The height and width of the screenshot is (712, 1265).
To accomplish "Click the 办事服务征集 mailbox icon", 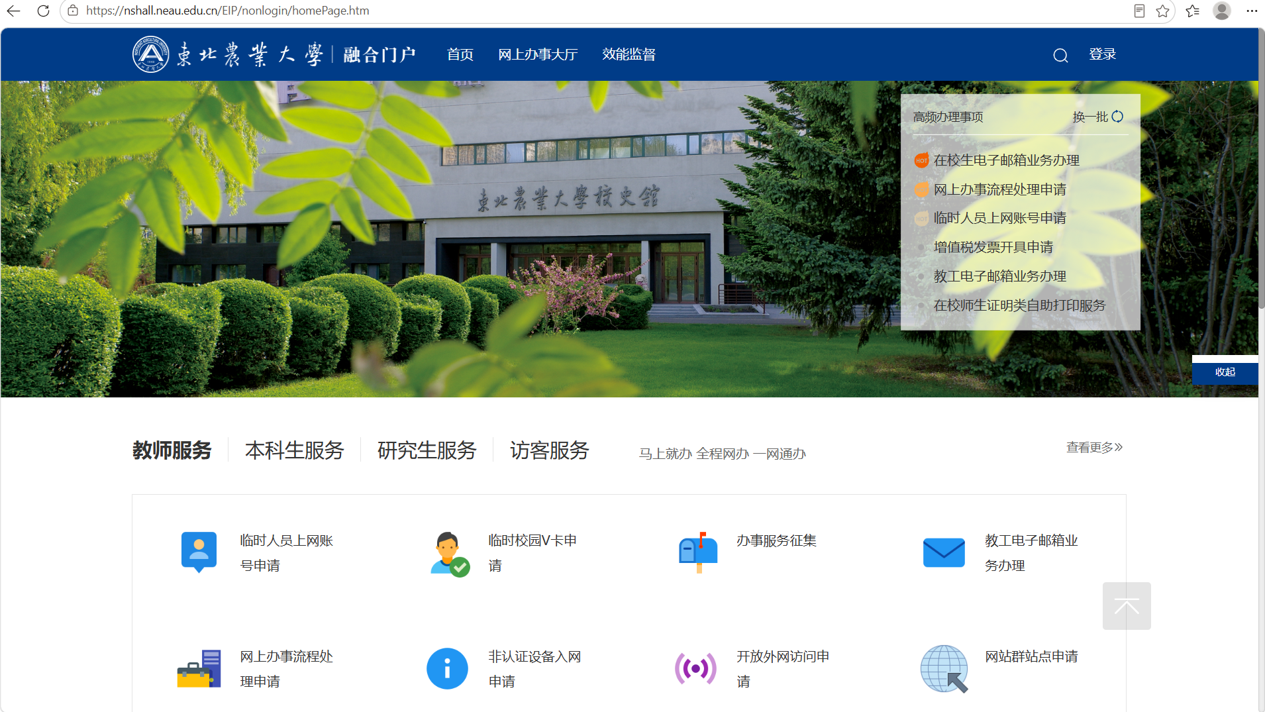I will [698, 552].
